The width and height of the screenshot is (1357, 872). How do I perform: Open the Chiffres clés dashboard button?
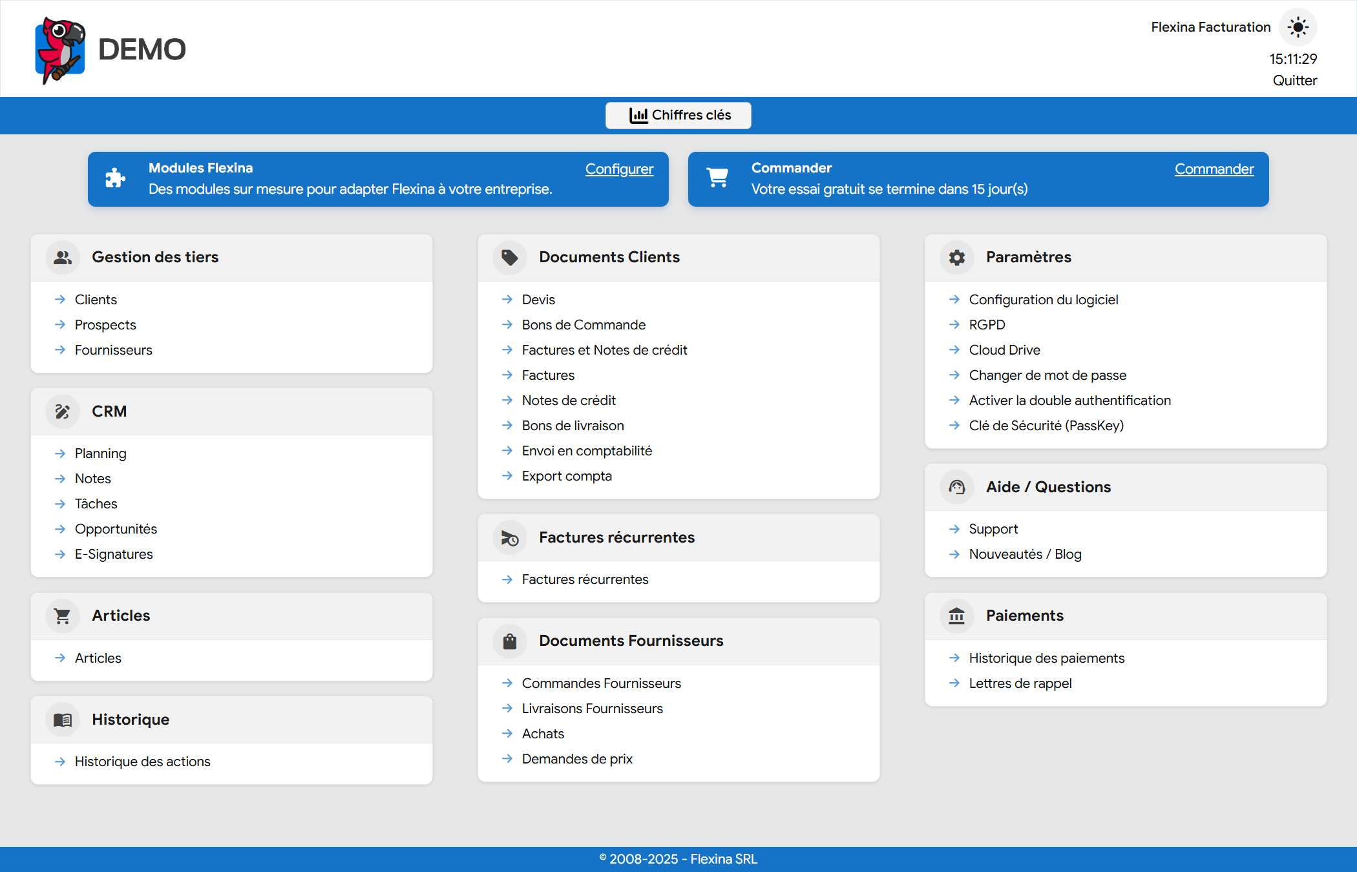coord(678,115)
